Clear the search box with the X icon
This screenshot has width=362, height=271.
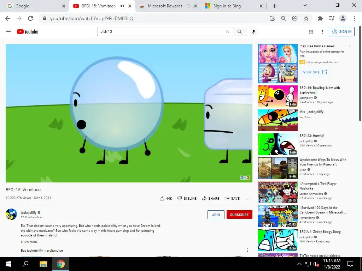(228, 31)
